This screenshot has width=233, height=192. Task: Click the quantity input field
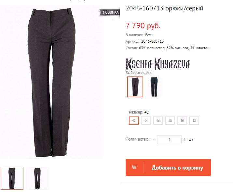pos(170,140)
